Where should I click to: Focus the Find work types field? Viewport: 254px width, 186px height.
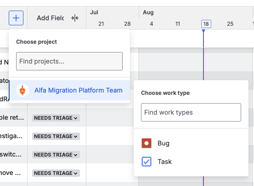click(191, 112)
